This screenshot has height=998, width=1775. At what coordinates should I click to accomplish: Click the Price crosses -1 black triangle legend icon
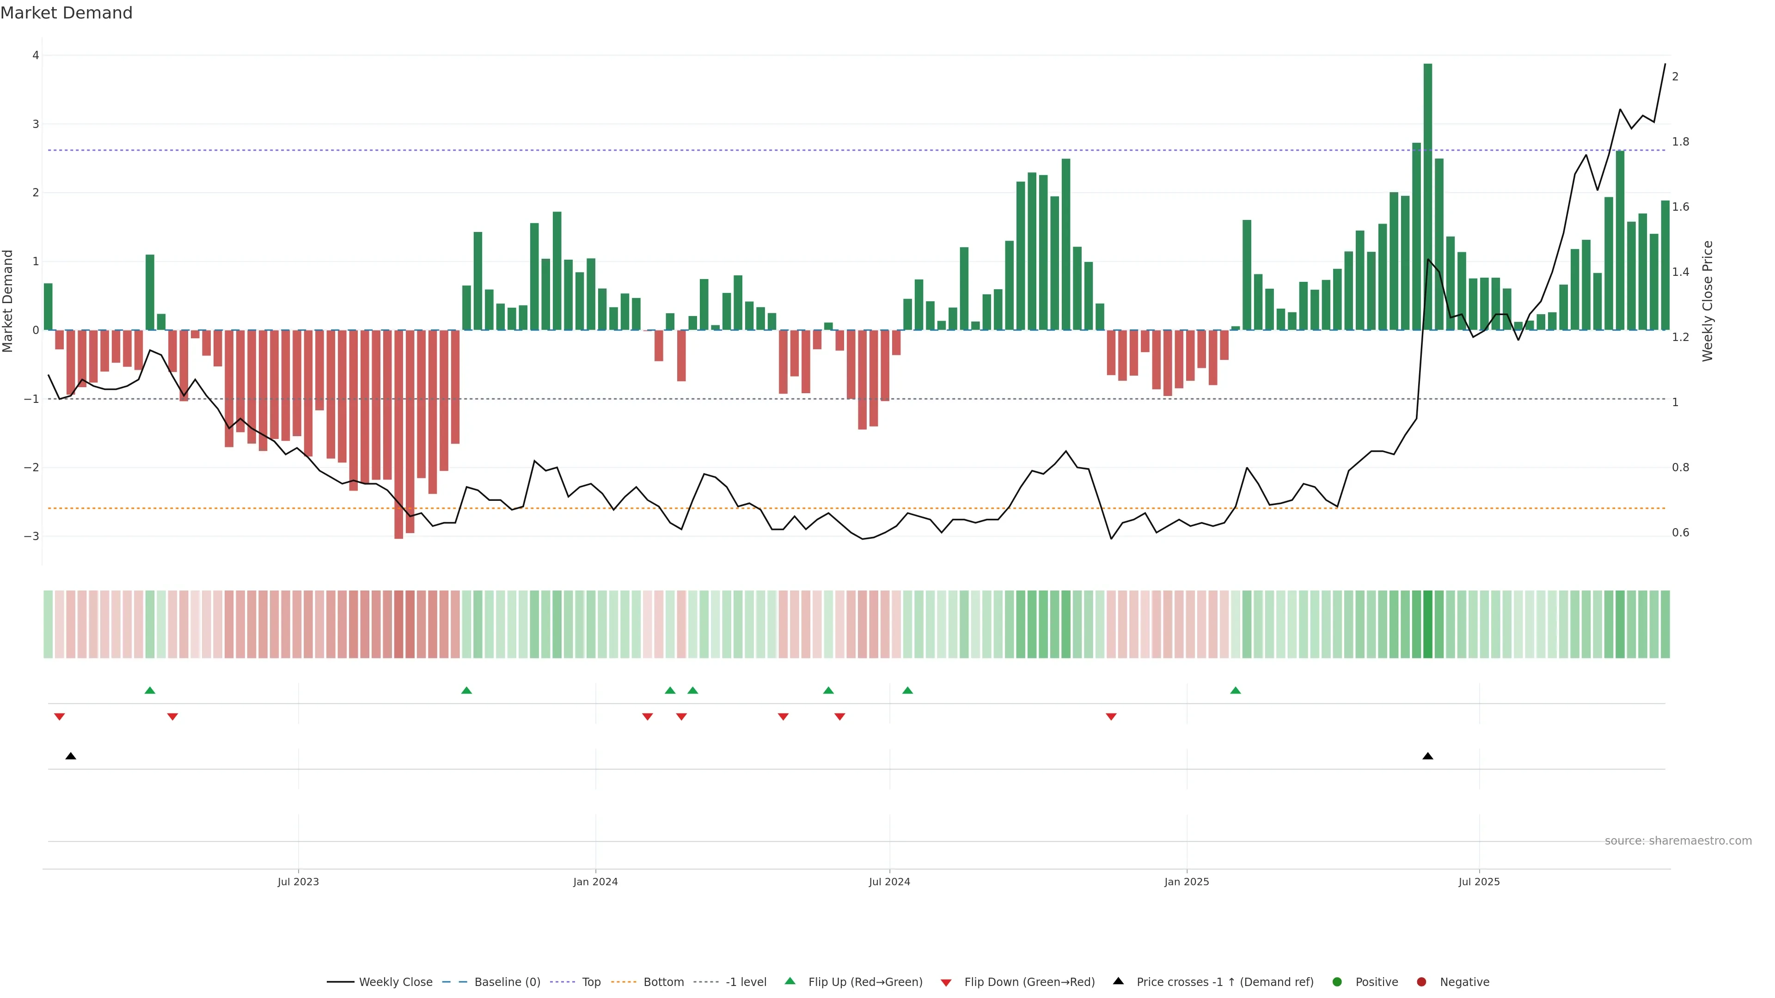(x=1118, y=981)
